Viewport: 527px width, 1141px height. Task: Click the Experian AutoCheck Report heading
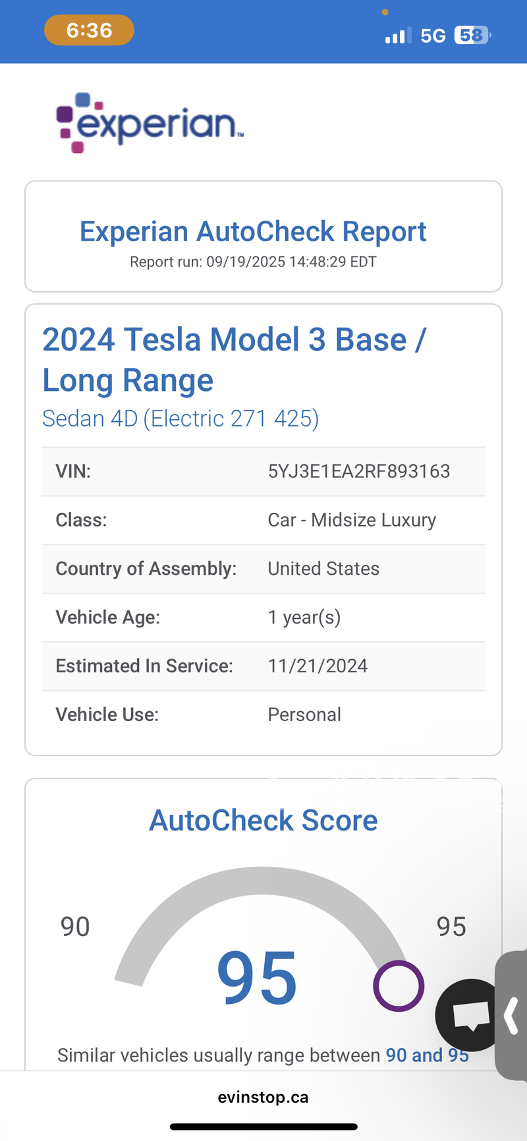coord(253,231)
